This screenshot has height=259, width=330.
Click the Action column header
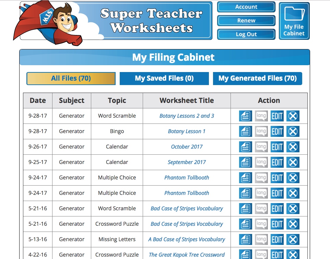(x=269, y=101)
